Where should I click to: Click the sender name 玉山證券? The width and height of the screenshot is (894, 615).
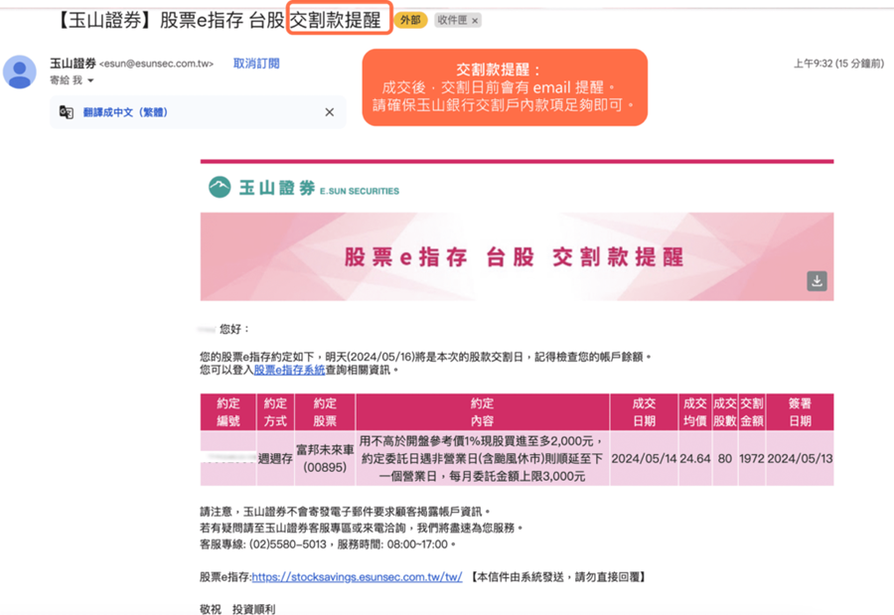tap(73, 64)
